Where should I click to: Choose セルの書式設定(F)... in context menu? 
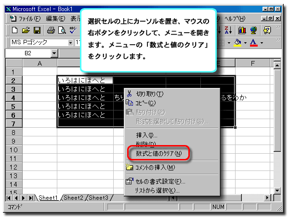tap(172, 182)
